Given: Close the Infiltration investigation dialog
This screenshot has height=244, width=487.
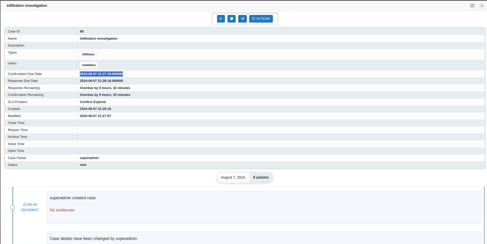Looking at the screenshot, I should [x=482, y=5].
